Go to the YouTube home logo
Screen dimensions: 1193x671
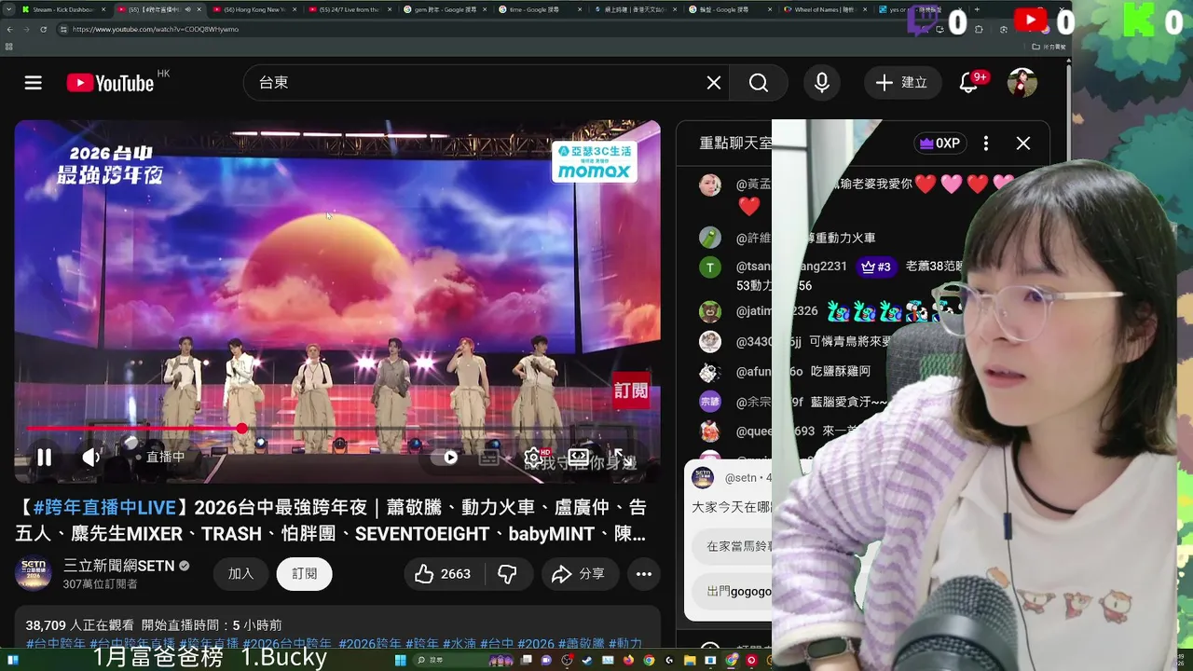click(110, 83)
